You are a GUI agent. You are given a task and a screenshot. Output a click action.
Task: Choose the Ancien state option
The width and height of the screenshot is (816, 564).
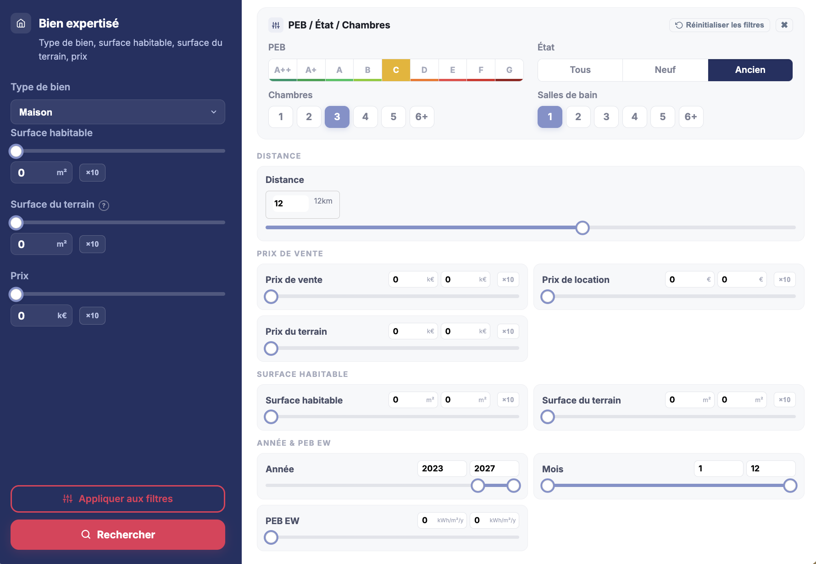click(750, 70)
